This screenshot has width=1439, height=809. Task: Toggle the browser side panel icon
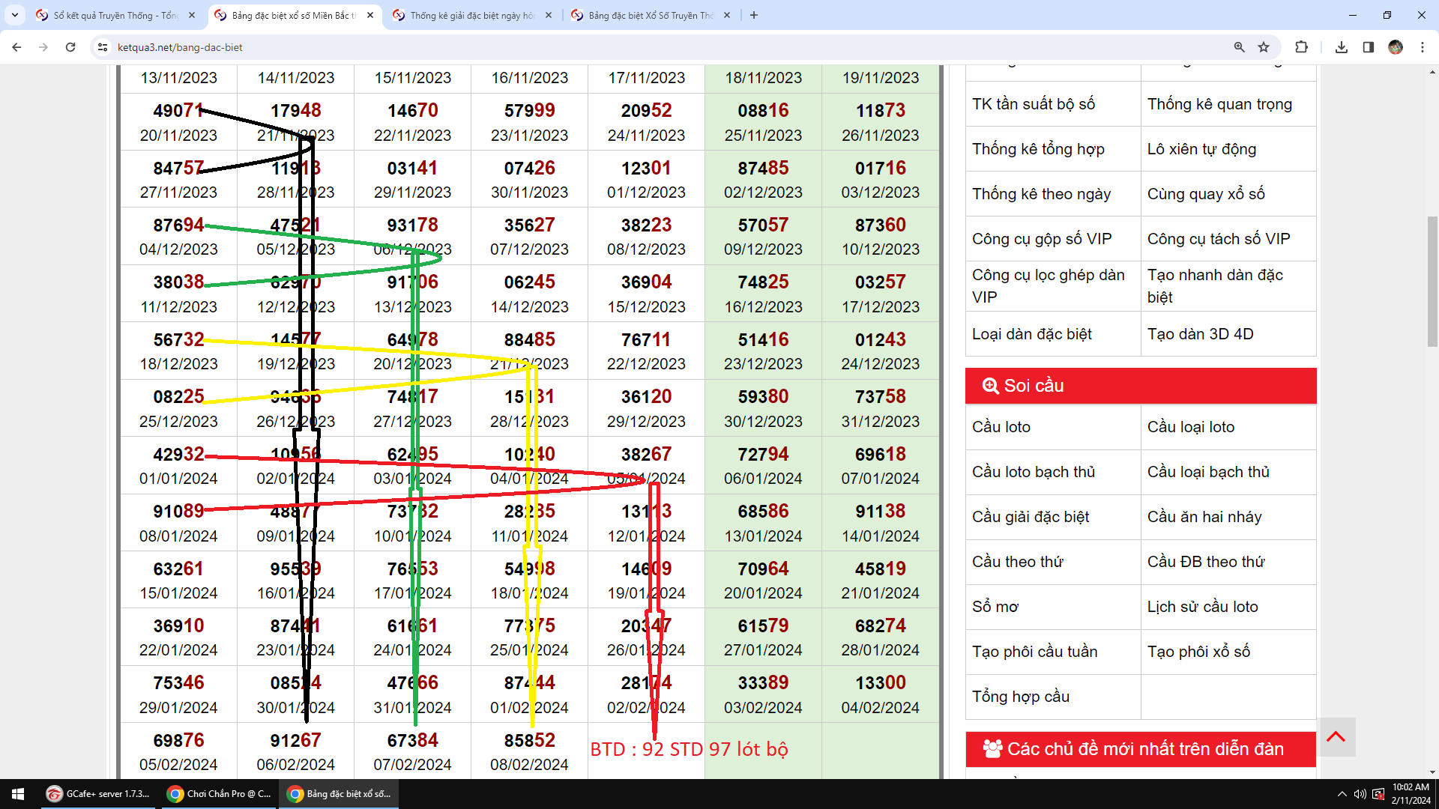(x=1368, y=47)
